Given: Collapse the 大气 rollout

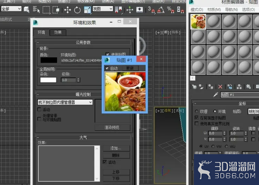Looking at the screenshot, I should 83,137.
